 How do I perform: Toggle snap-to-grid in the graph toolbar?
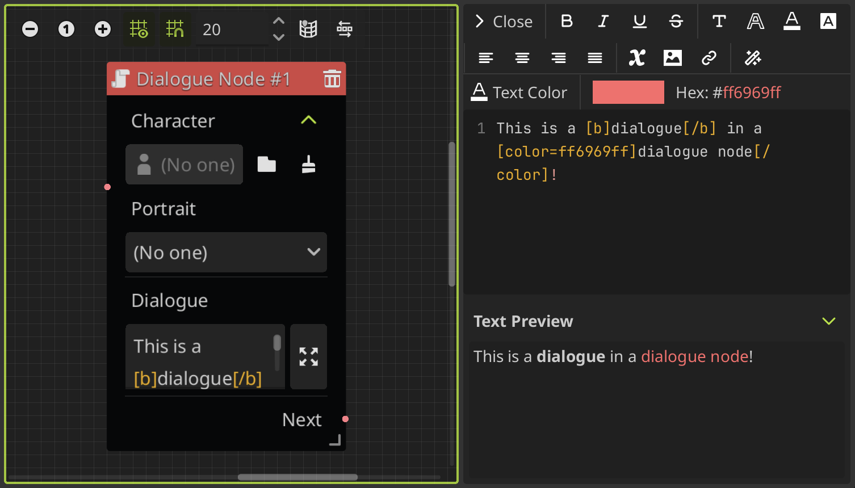pos(175,29)
